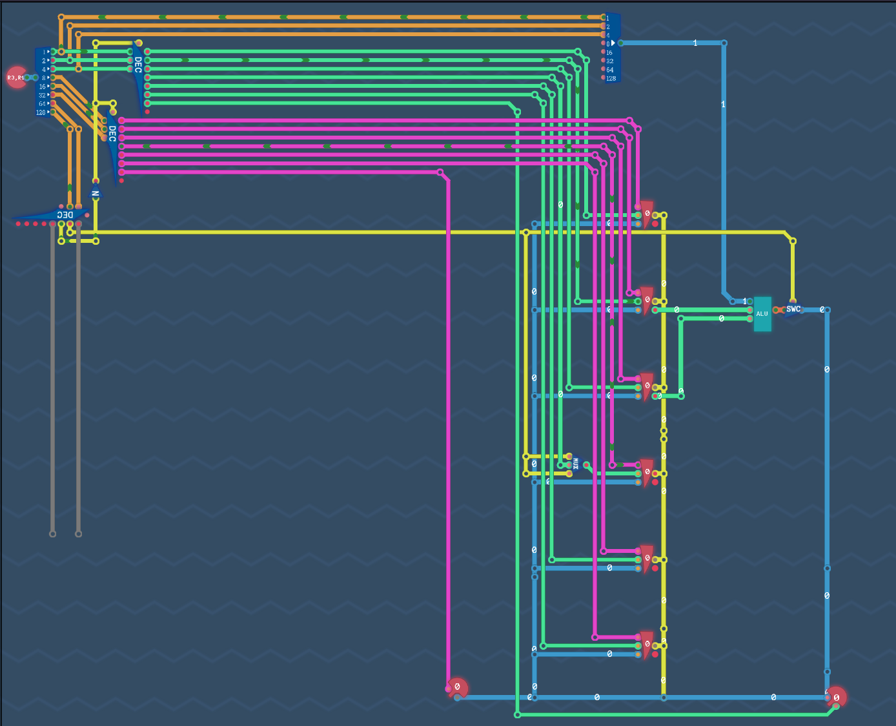Select DEC decoder with magenta output wires
The image size is (896, 726).
(112, 141)
